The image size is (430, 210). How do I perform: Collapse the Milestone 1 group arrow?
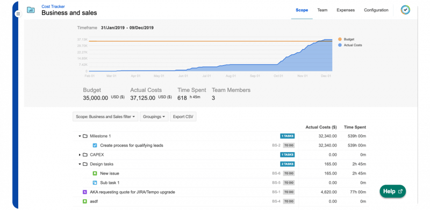80,136
